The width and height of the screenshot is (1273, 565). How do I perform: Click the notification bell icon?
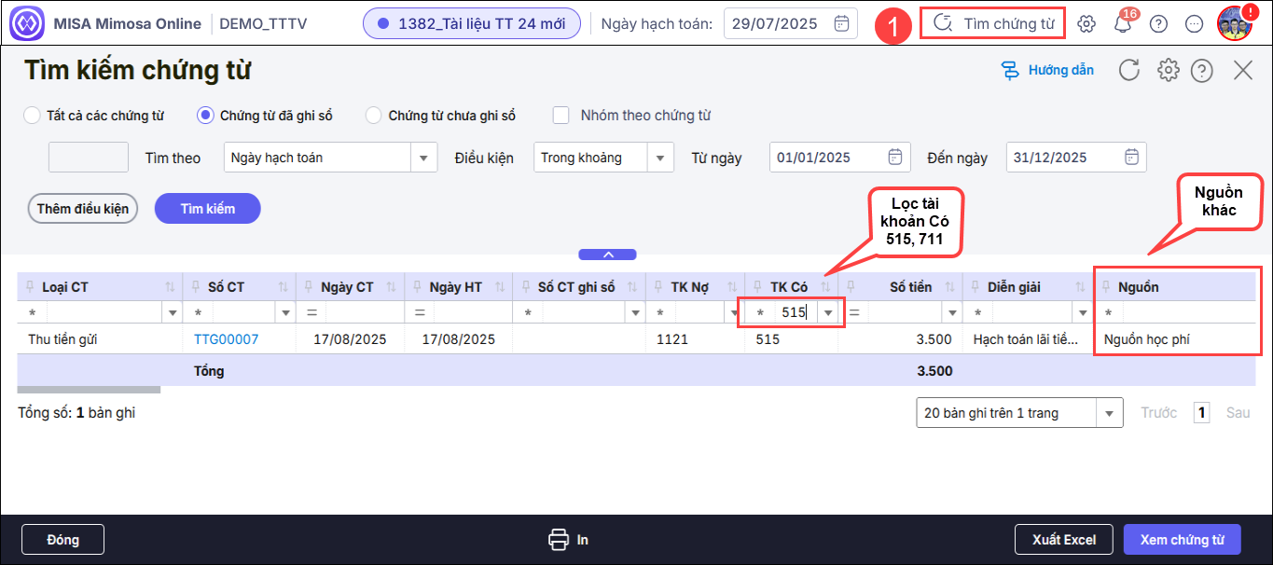point(1123,24)
